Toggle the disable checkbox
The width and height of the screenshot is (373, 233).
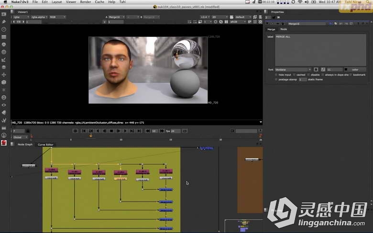(308, 75)
